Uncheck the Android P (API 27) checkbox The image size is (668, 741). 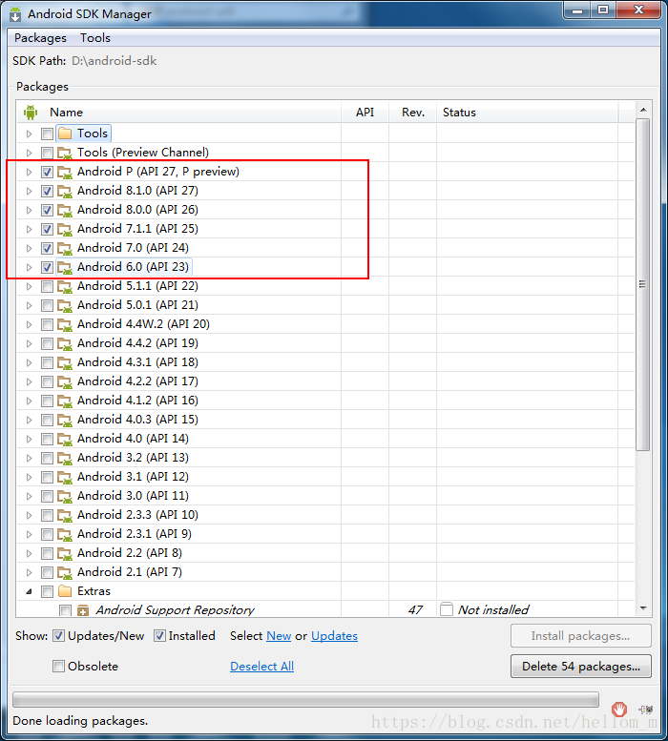(x=47, y=172)
